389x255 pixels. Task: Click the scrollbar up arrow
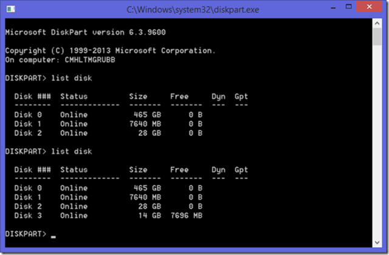[x=377, y=24]
